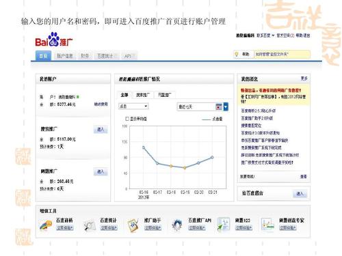This screenshot has width=342, height=256.
Task: Click the help search input field
Action: (x=282, y=55)
